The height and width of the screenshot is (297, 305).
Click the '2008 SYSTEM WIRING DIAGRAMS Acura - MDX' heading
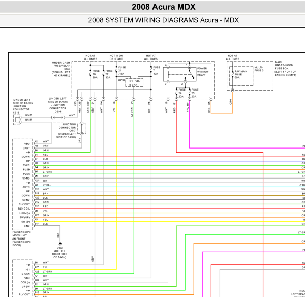pyautogui.click(x=163, y=20)
